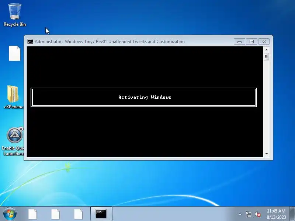Viewport: 295px width, 221px height.
Task: Minimize the Tiny7 Unattended Tweaks console window
Action: (x=239, y=42)
